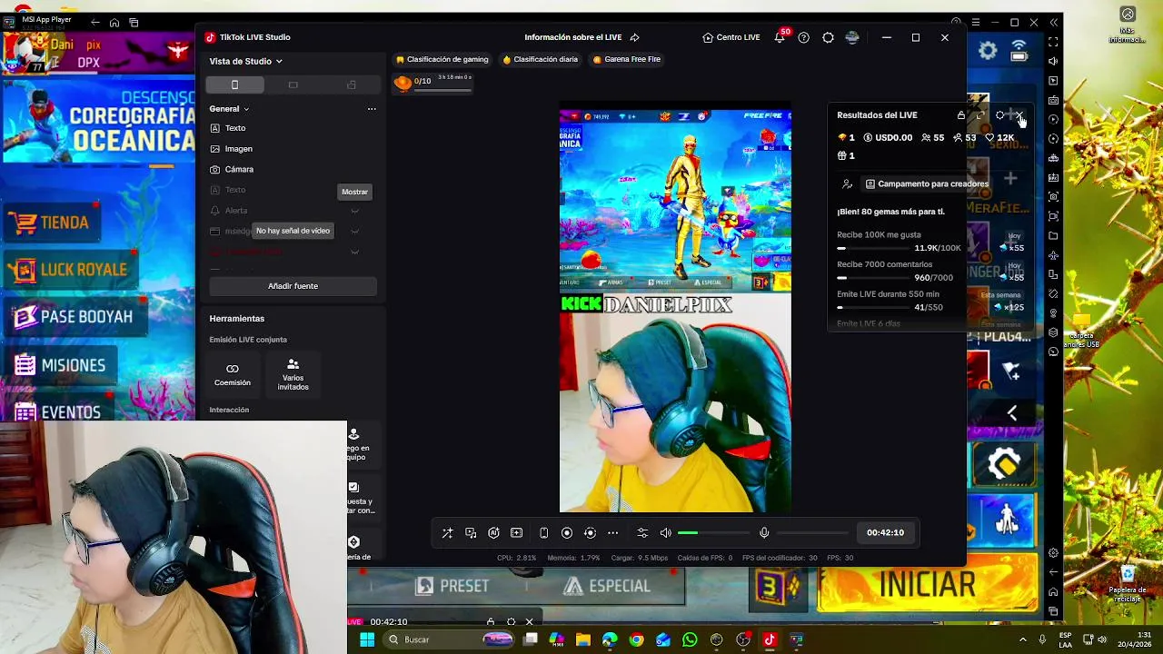Click the Mostrar visibility toggle of hidden Texto
Screen dimensions: 1163x654
click(x=354, y=190)
